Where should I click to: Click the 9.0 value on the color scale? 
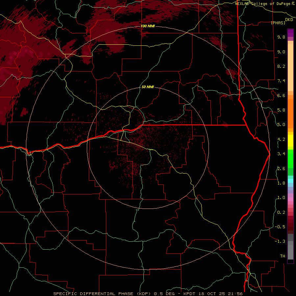(x=281, y=52)
